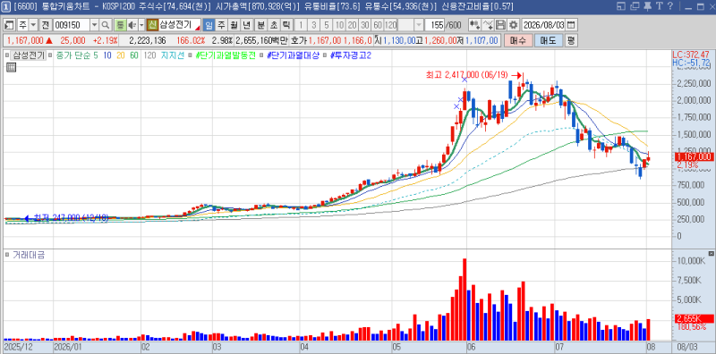This screenshot has height=354, width=716.
Task: Click the T font size icon
Action: click(659, 6)
